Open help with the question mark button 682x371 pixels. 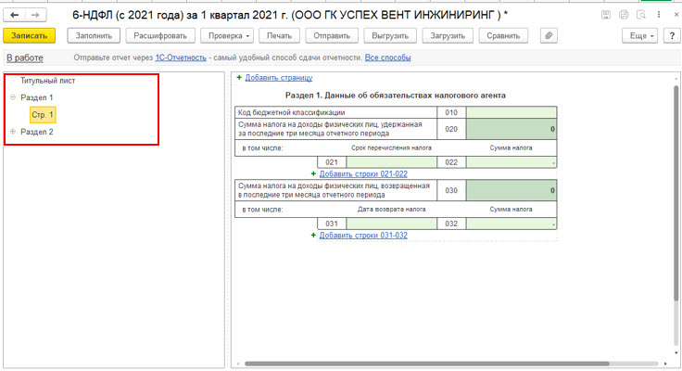tap(672, 35)
